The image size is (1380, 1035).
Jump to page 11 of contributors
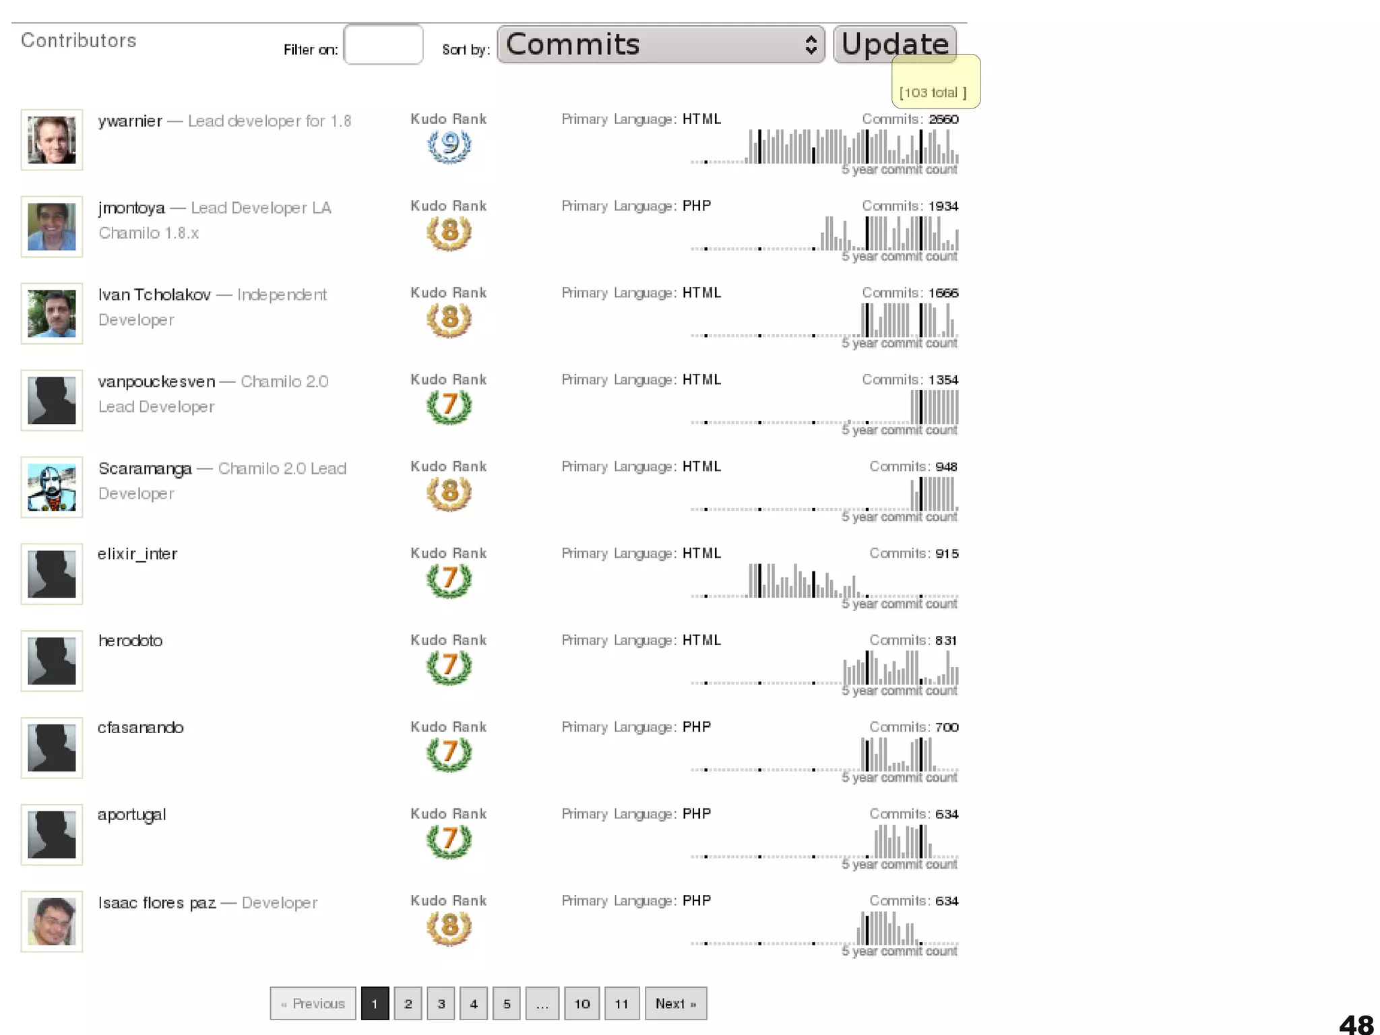coord(621,1003)
